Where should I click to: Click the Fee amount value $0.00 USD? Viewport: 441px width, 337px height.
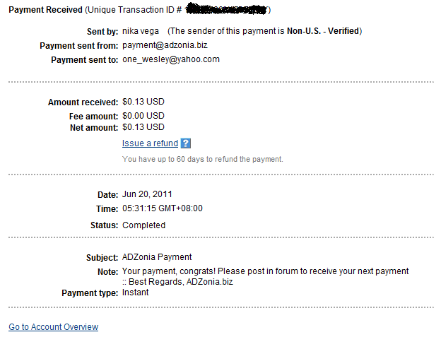pos(143,116)
